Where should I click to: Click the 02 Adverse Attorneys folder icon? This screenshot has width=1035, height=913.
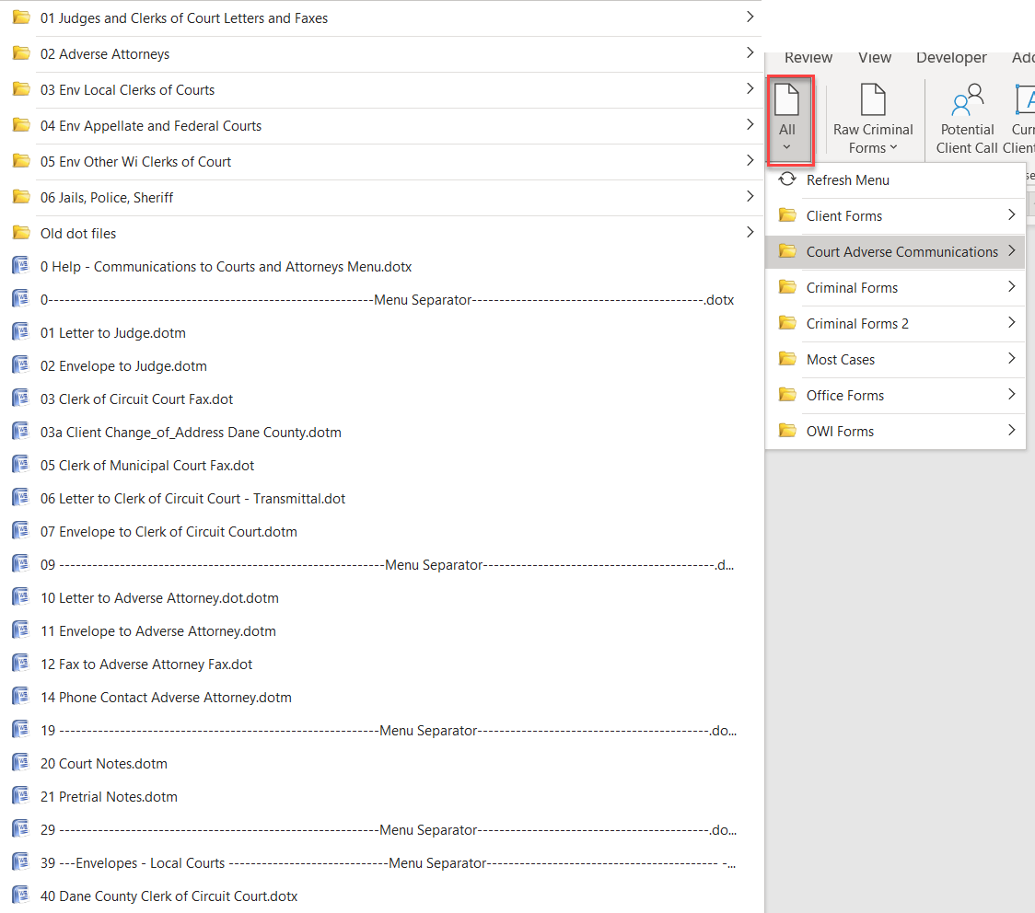click(22, 52)
